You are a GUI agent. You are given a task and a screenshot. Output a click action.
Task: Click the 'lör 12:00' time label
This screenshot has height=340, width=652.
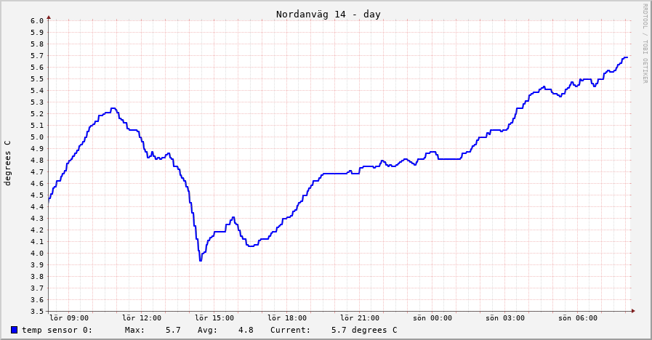click(142, 318)
